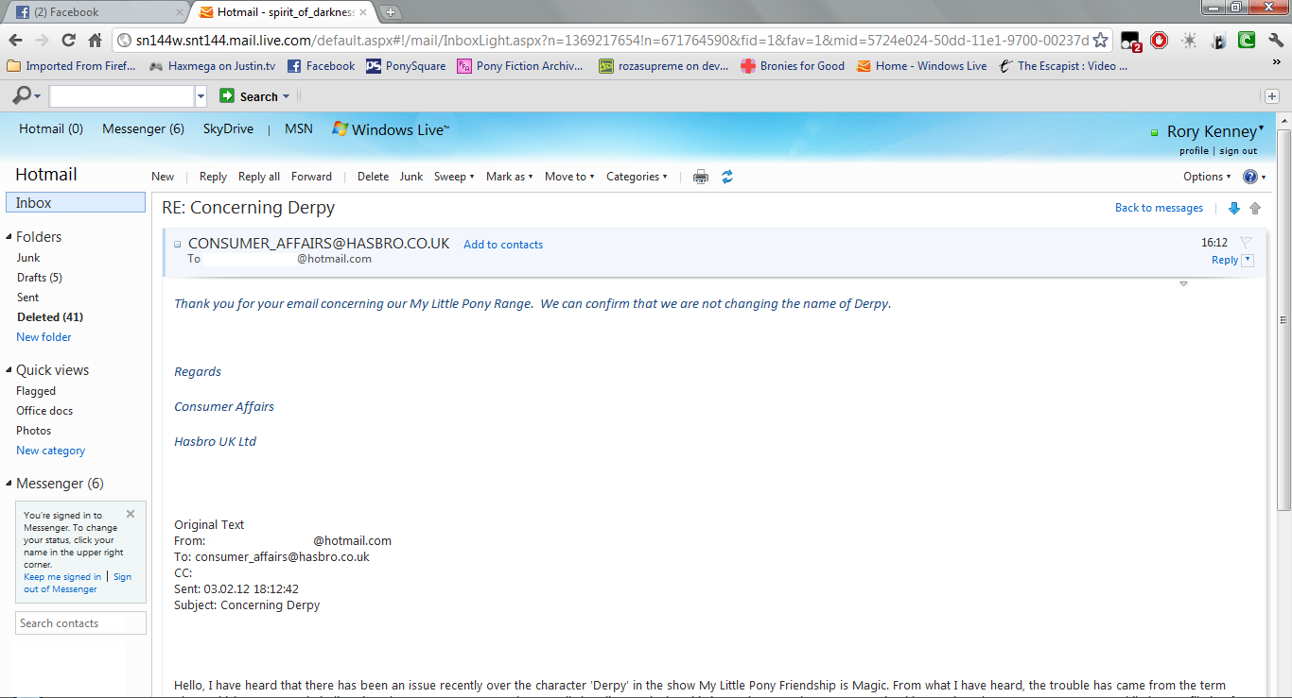This screenshot has width=1292, height=698.
Task: Open the Move to dropdown
Action: (x=569, y=177)
